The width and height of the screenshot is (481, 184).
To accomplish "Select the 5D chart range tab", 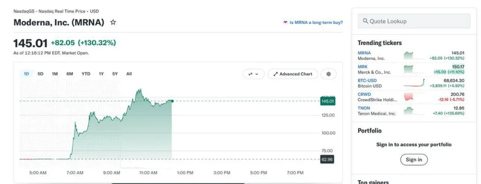I will pos(40,74).
